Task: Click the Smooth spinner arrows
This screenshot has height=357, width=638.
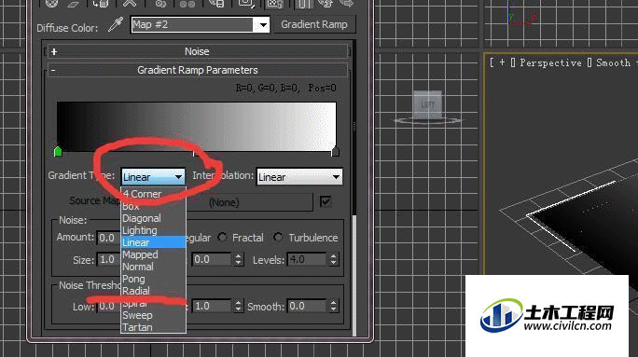Action: 334,306
